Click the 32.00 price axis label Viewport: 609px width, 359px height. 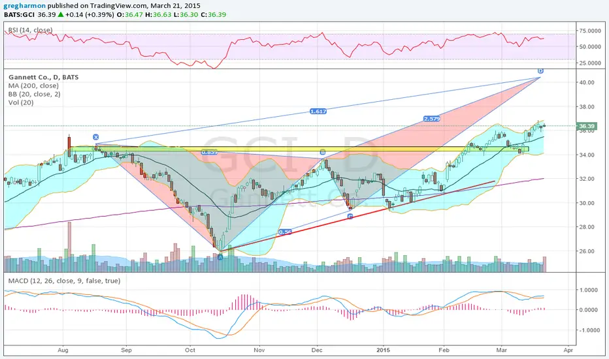[586, 179]
